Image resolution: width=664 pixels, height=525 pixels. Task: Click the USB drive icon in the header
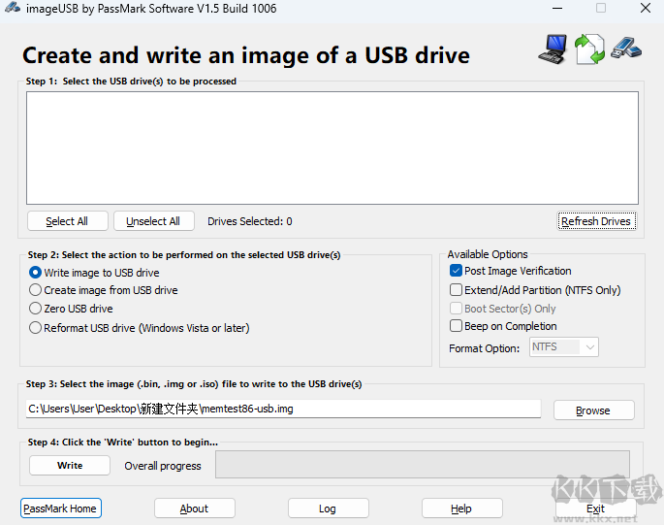click(x=626, y=48)
